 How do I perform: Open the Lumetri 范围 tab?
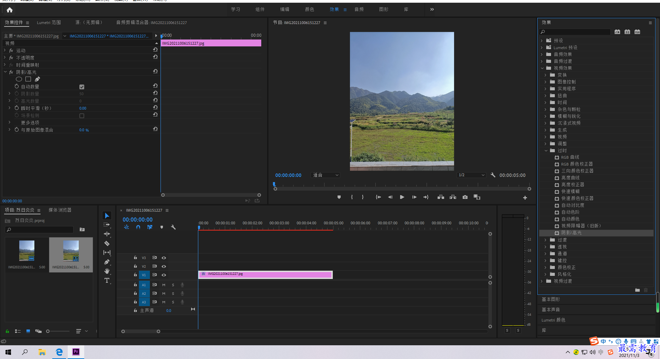[49, 22]
